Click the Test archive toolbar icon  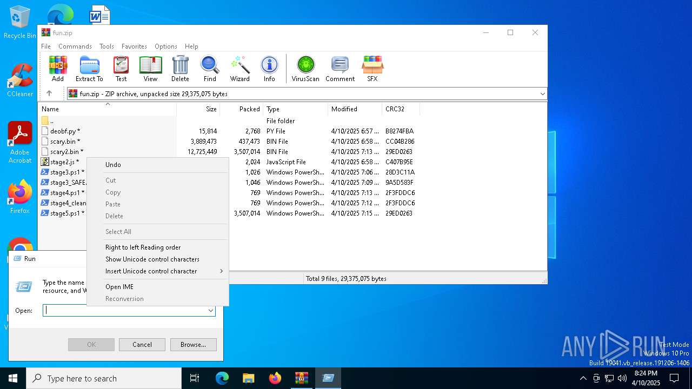121,69
